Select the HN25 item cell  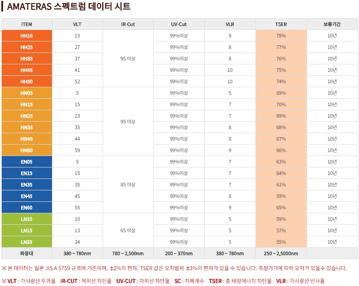[27, 116]
